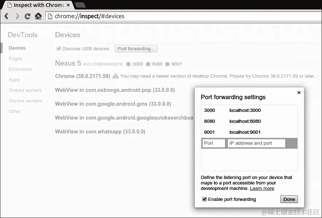Go forward with the browser forward arrow

(x=17, y=16)
